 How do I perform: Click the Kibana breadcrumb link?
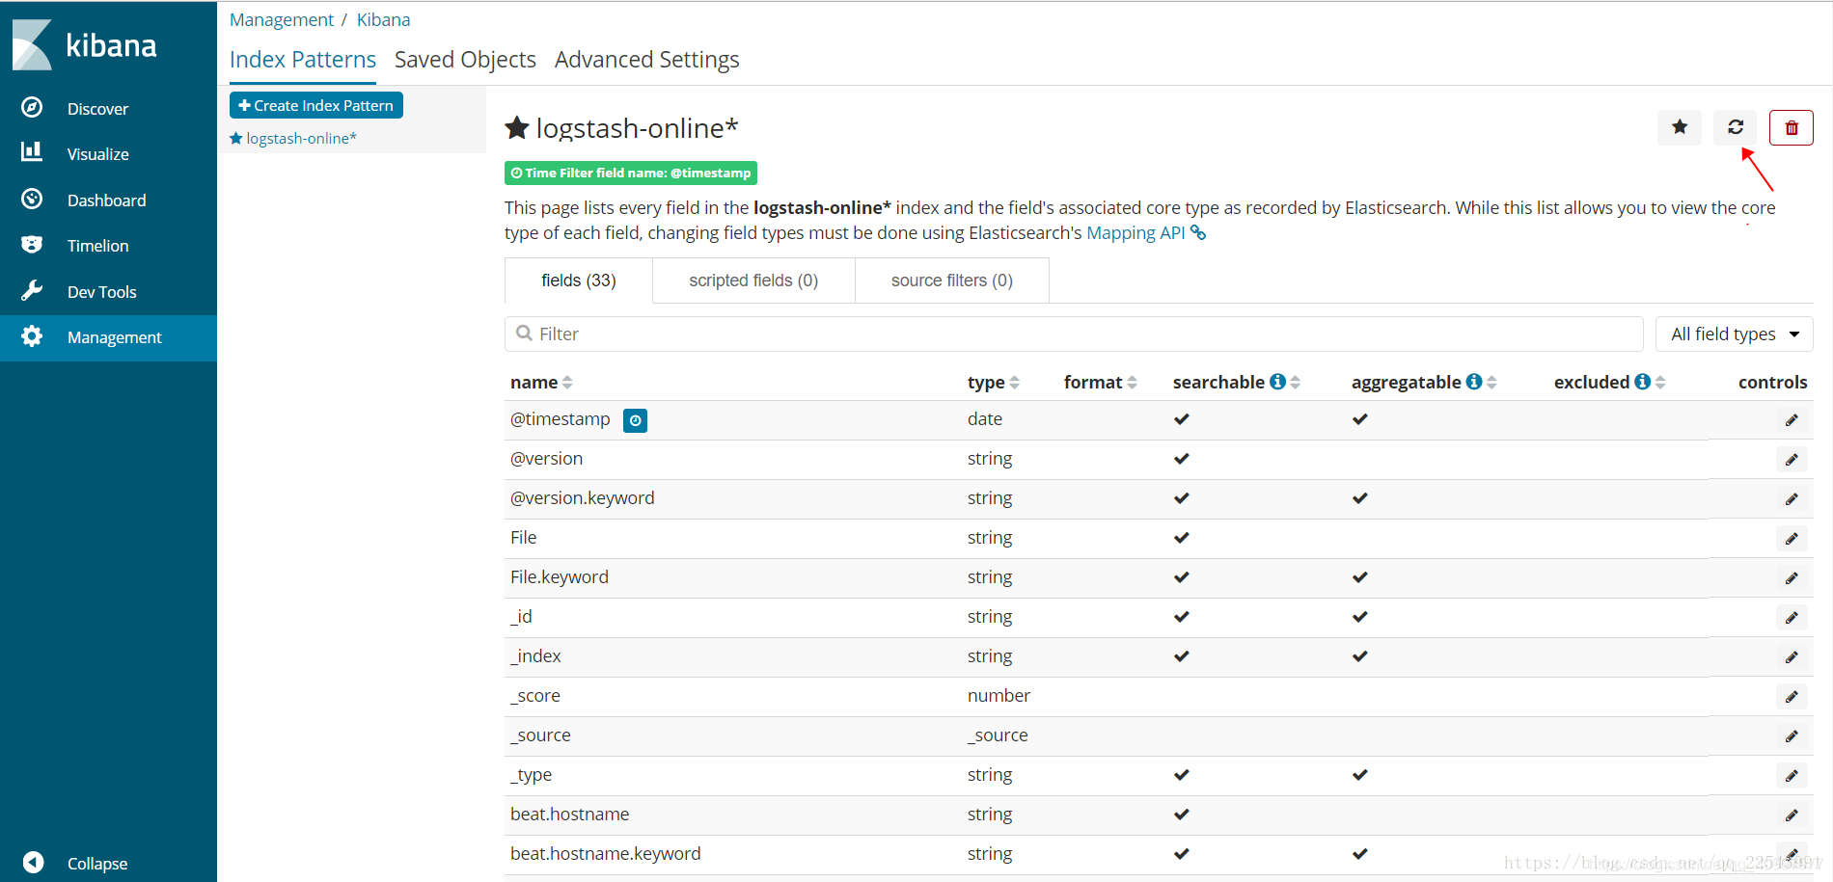coord(383,19)
